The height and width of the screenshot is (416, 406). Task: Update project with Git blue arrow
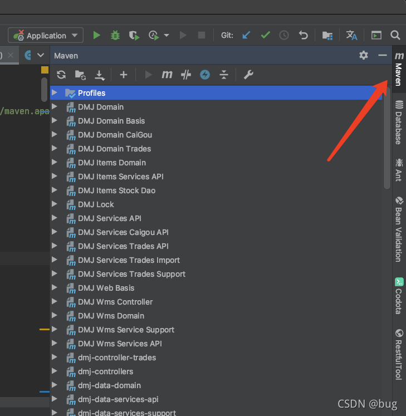[246, 35]
